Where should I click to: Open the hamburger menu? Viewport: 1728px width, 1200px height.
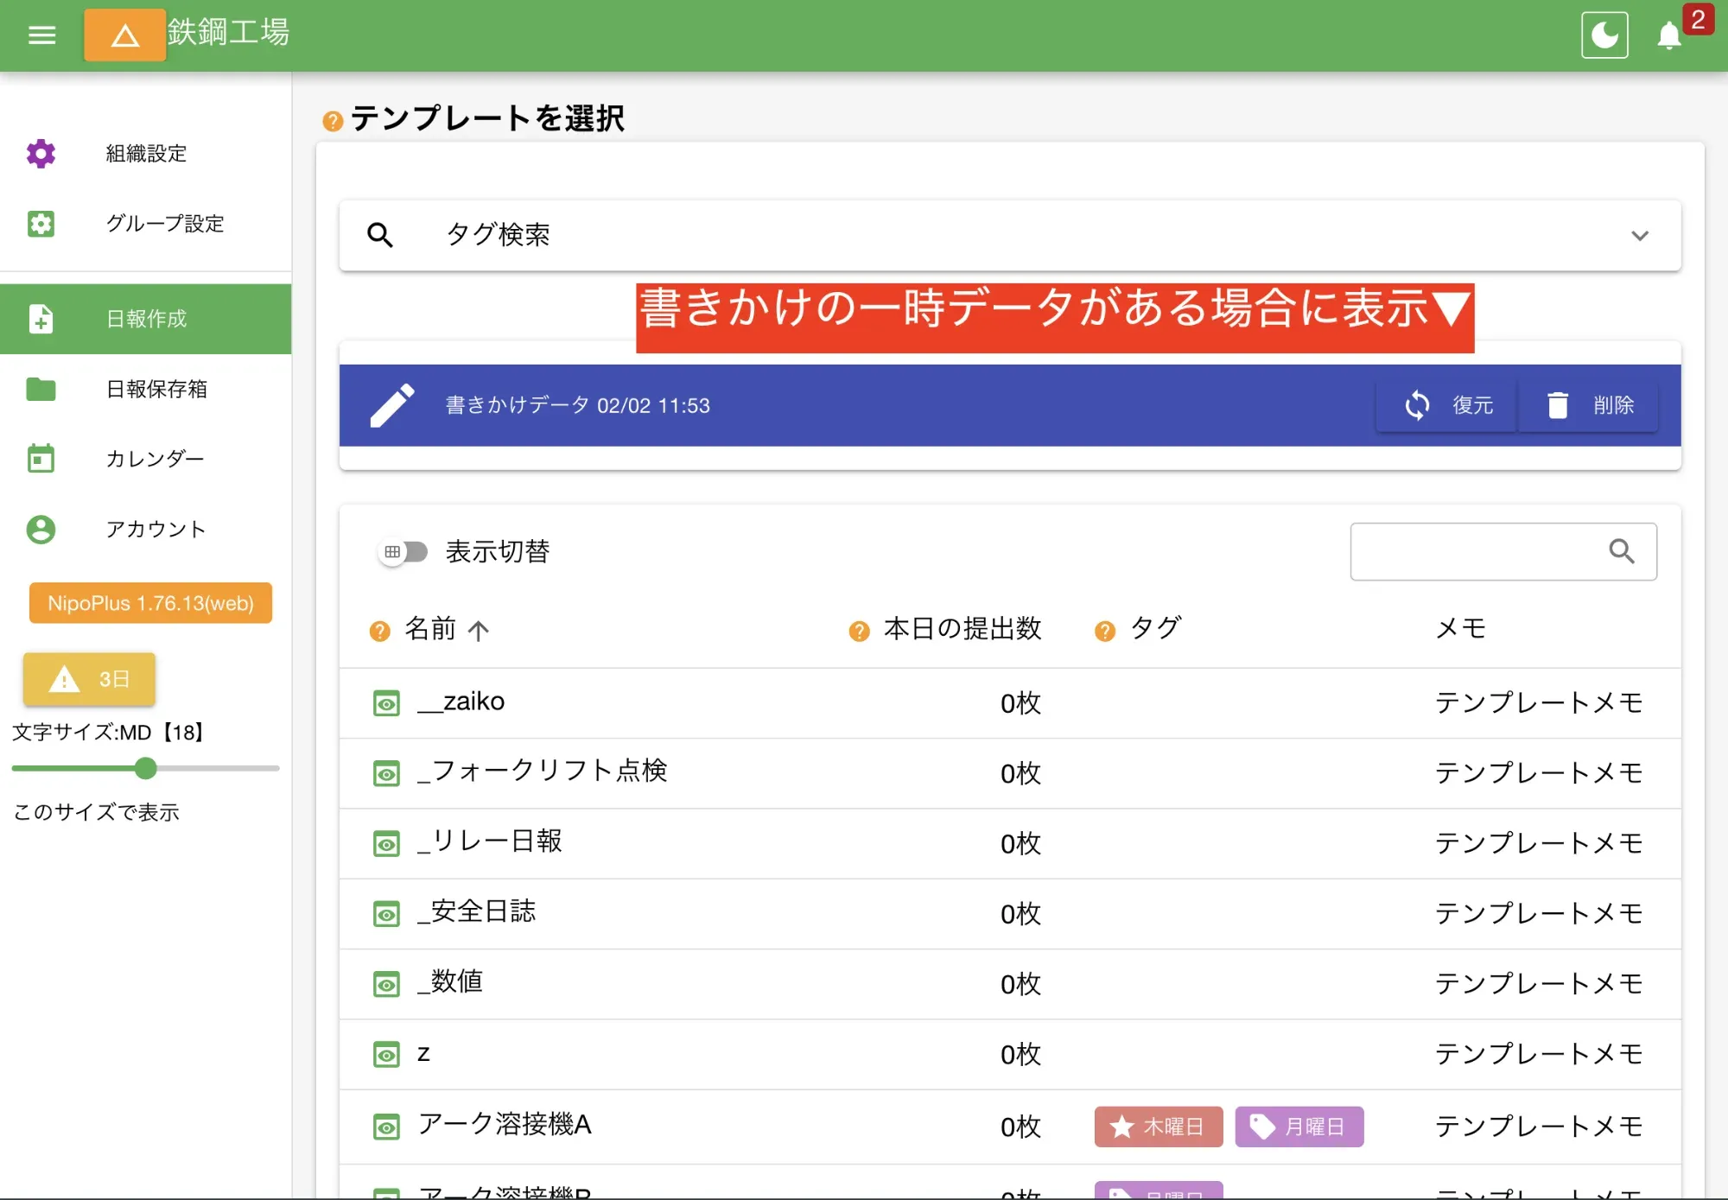coord(41,35)
